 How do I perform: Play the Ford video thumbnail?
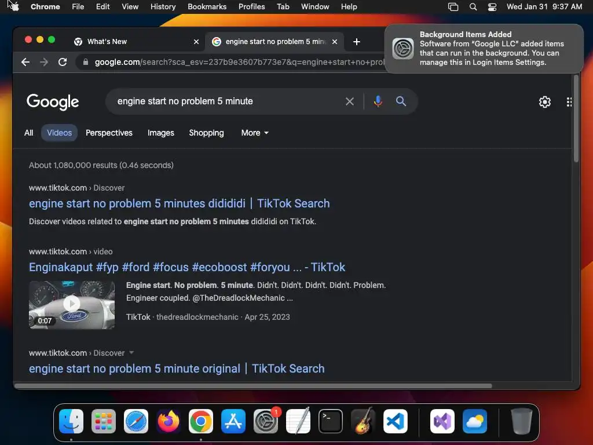point(72,305)
